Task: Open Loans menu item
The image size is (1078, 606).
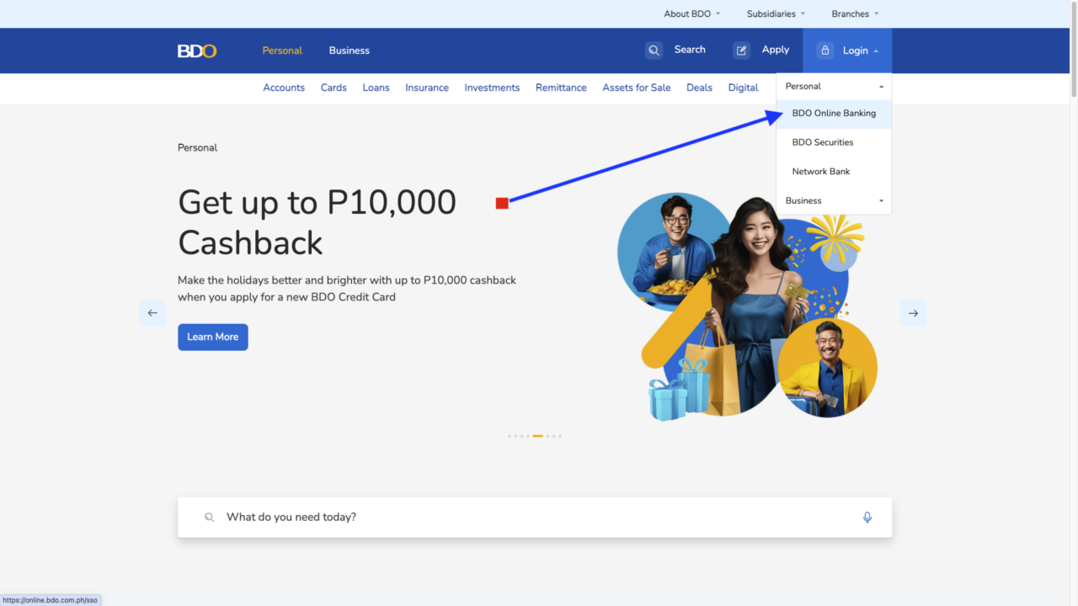Action: [x=376, y=88]
